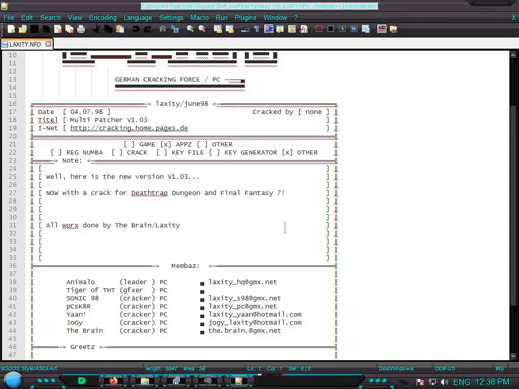519x389 pixels.
Task: Click the text laxity_hq@gmx.net
Action: tap(243, 282)
